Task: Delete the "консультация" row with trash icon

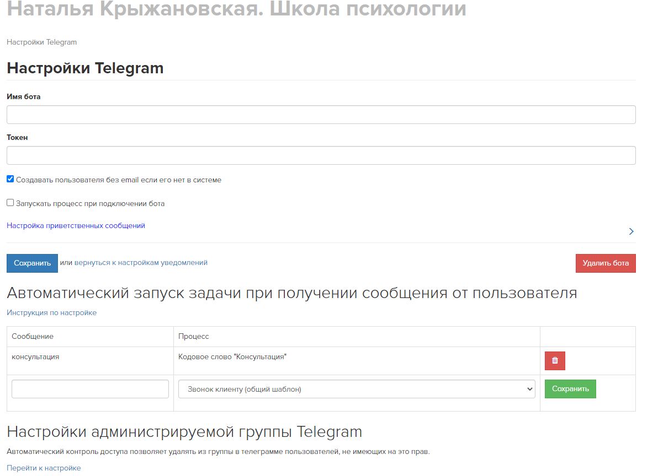Action: pos(555,360)
